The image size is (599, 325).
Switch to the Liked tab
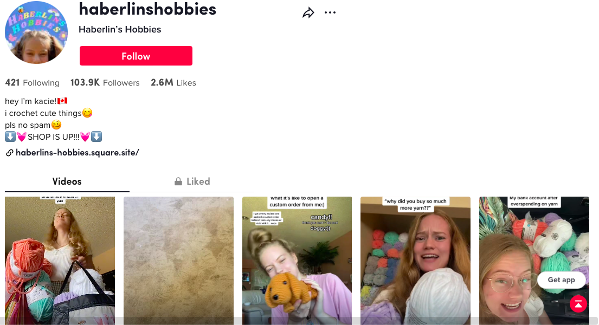(192, 181)
